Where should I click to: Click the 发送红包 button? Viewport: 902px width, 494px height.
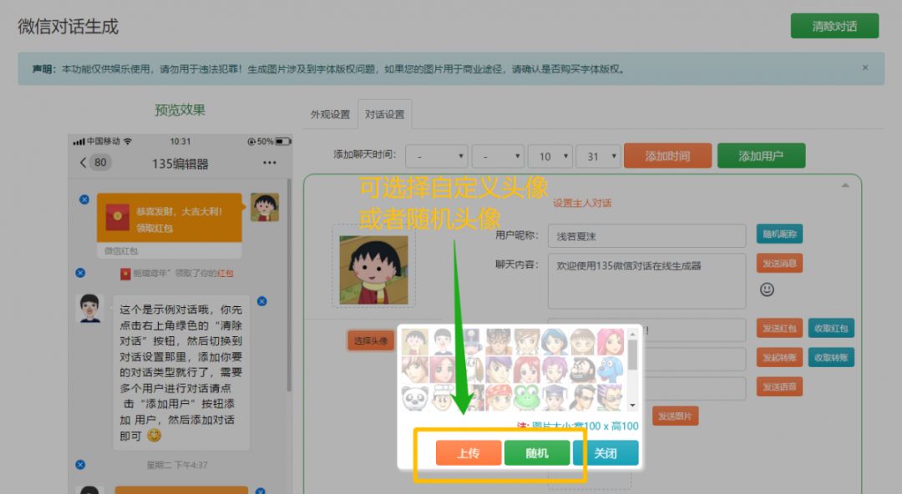(779, 329)
